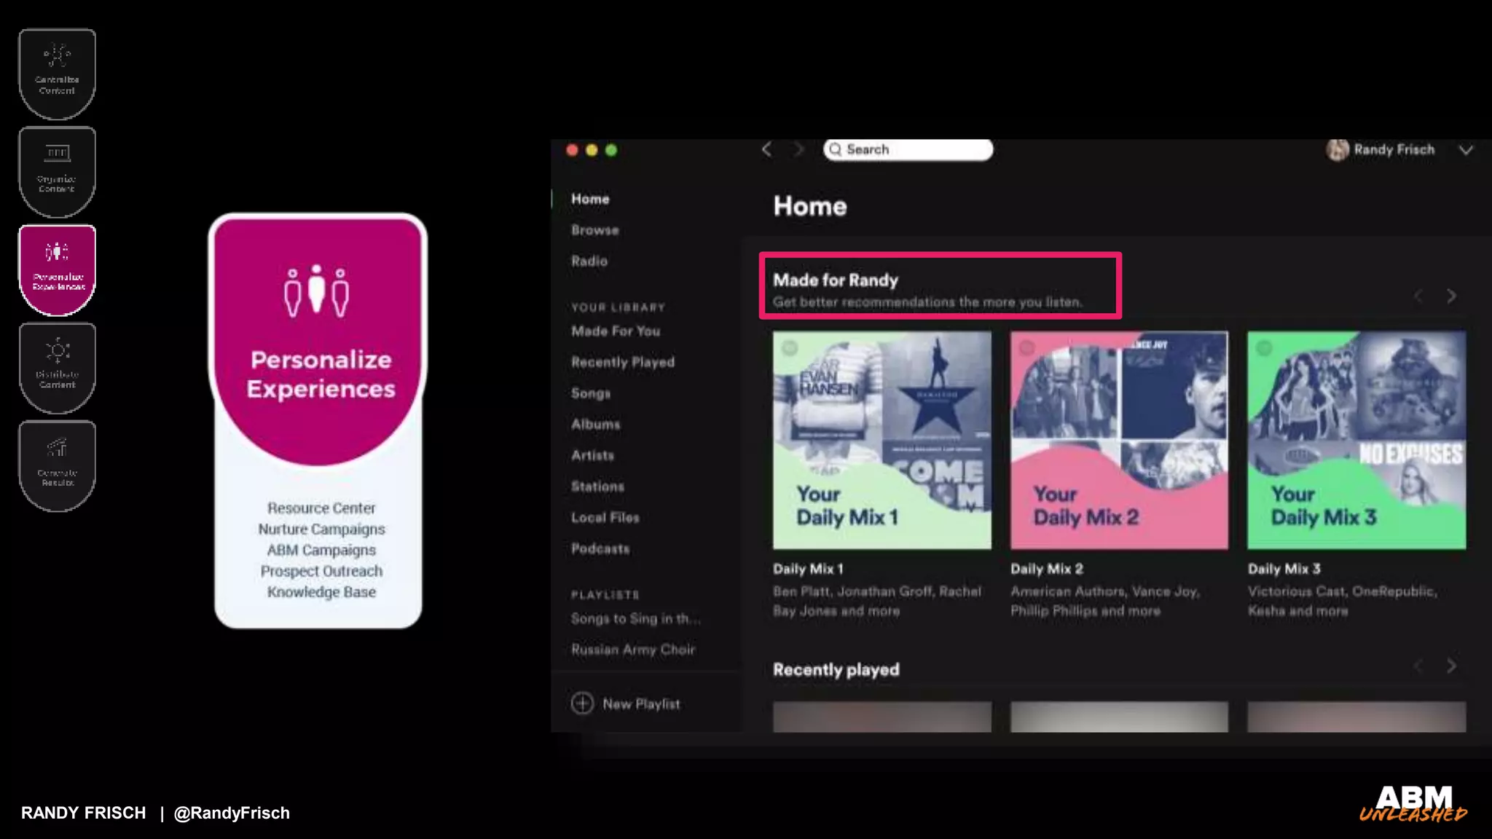Open Made For You library section
The image size is (1492, 839).
coord(615,331)
